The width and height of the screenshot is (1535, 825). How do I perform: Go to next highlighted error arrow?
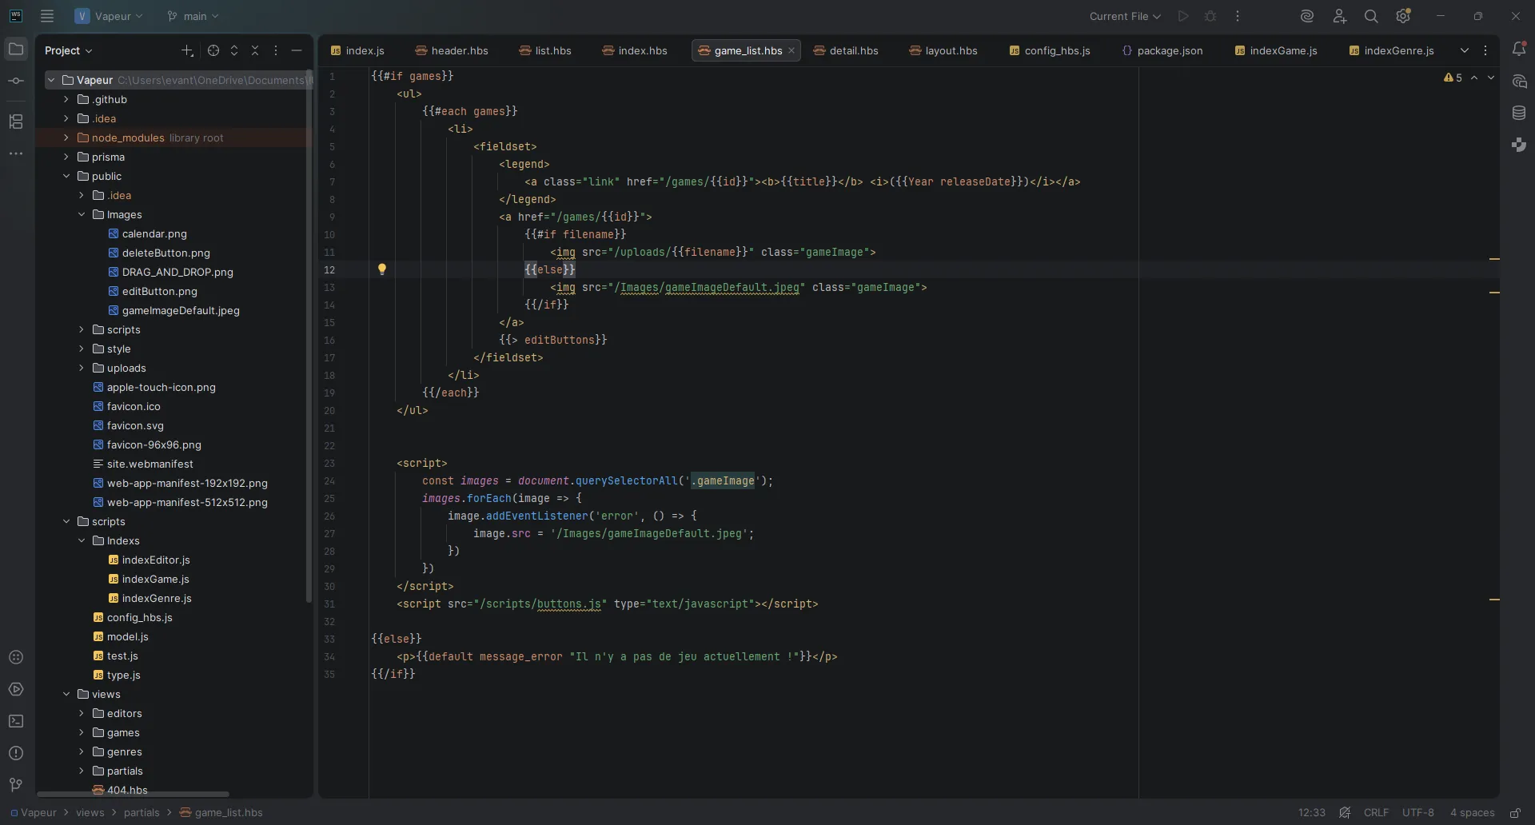(1491, 78)
